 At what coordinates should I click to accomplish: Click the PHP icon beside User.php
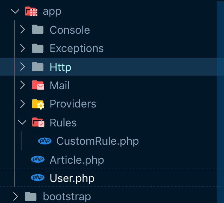click(38, 178)
